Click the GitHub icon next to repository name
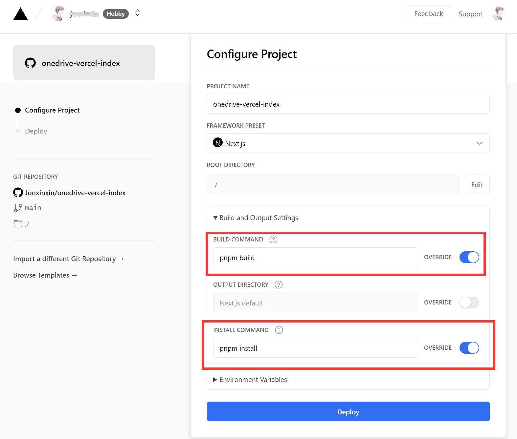 point(18,193)
